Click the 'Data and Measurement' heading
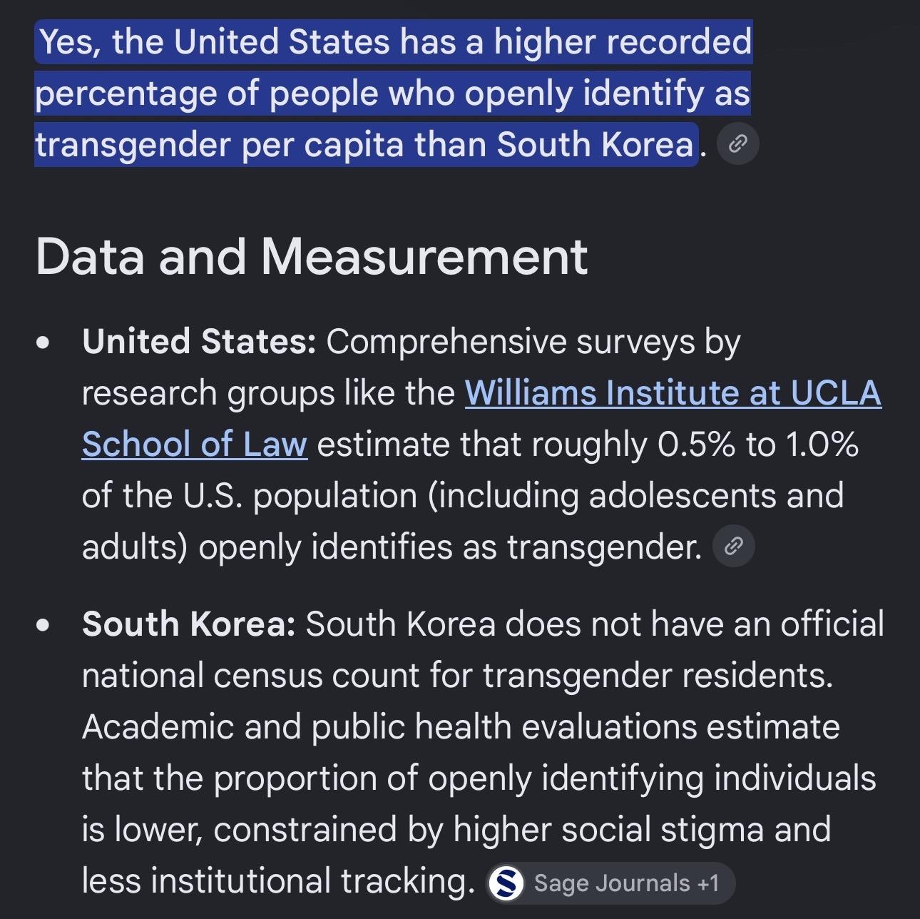The width and height of the screenshot is (920, 919). (x=312, y=256)
